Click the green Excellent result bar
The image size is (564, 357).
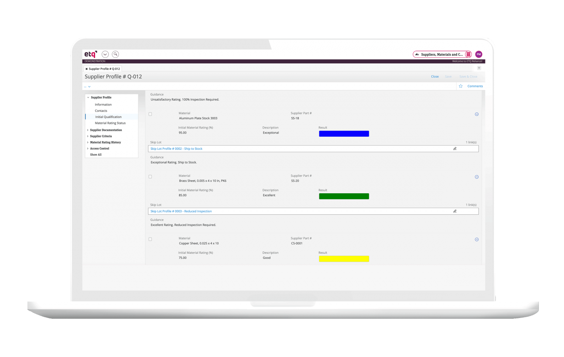click(x=344, y=196)
